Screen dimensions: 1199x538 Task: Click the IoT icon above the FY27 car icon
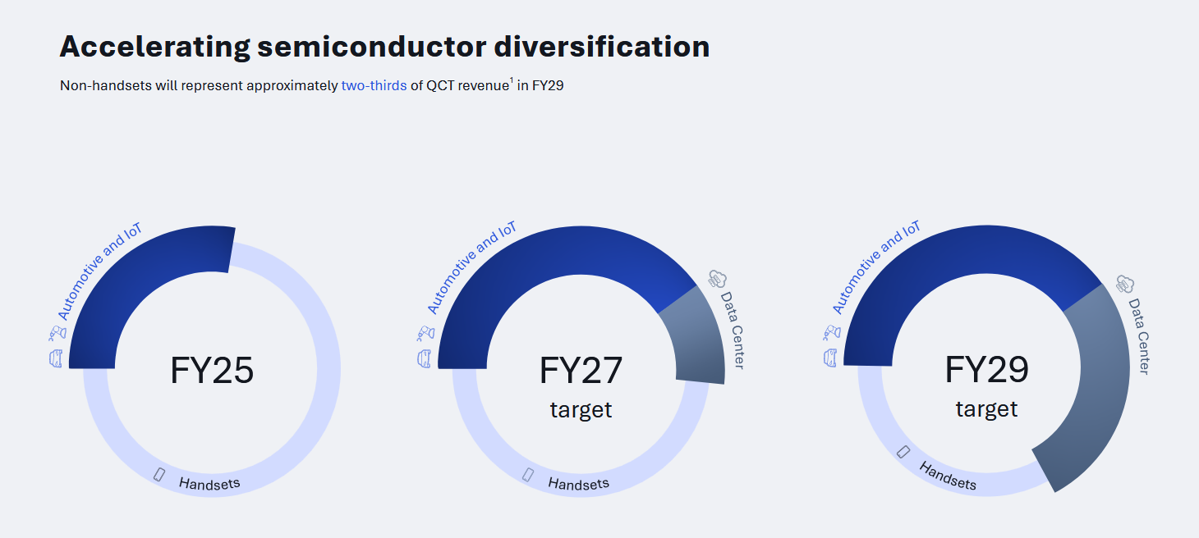click(x=425, y=333)
